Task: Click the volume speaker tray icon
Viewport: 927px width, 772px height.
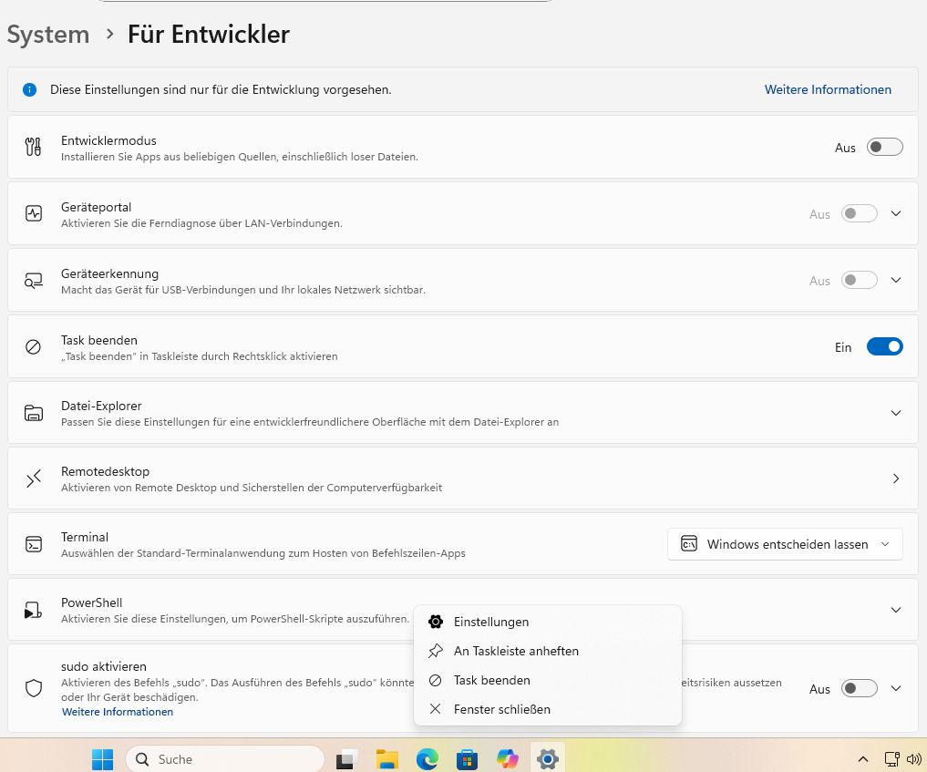Action: tap(914, 759)
